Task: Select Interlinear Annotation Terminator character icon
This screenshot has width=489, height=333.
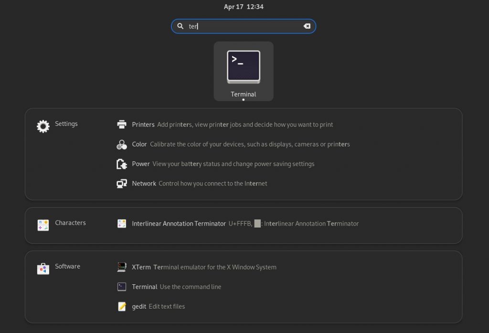Action: click(x=122, y=223)
